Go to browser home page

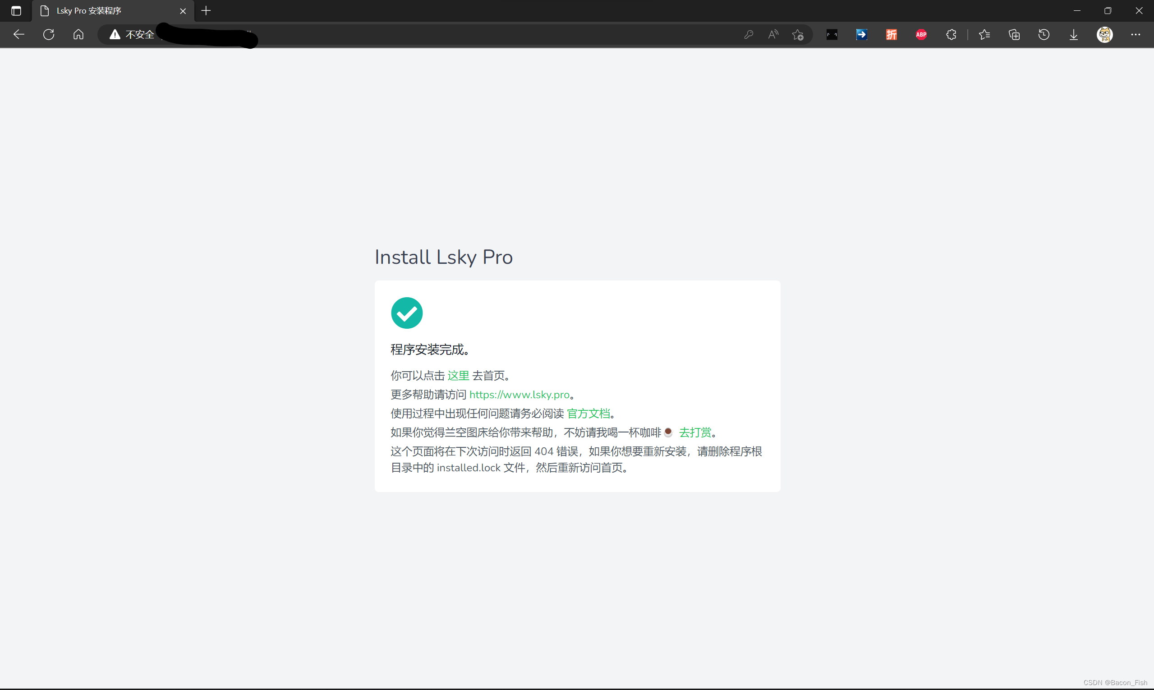(78, 34)
